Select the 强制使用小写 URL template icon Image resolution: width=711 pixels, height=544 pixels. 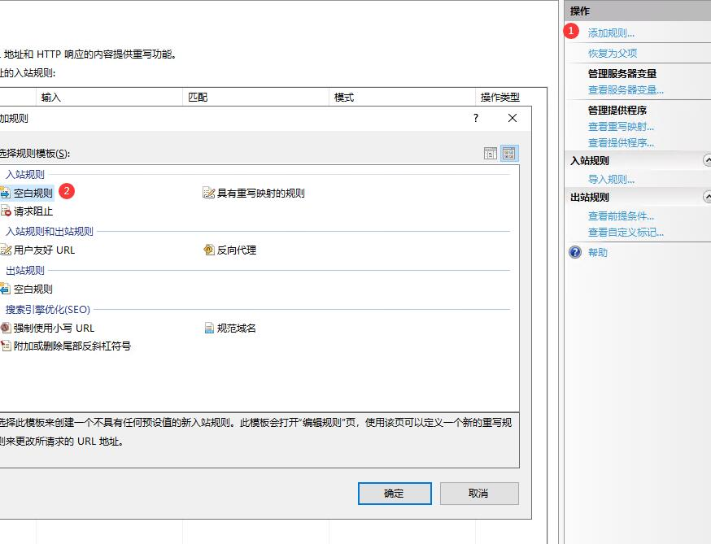6,328
